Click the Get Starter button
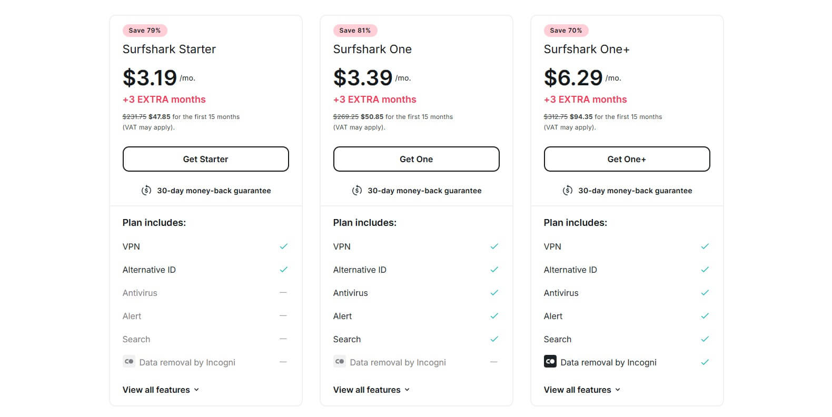 pos(205,158)
